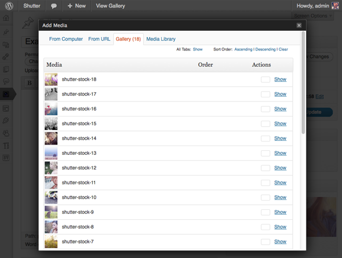The width and height of the screenshot is (342, 258).
Task: Expand shutter-stock-16 with Show link
Action: 281,109
